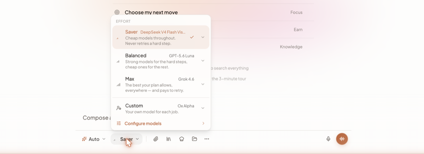Click the Configure models sliders icon
The width and height of the screenshot is (424, 154).
tap(119, 123)
